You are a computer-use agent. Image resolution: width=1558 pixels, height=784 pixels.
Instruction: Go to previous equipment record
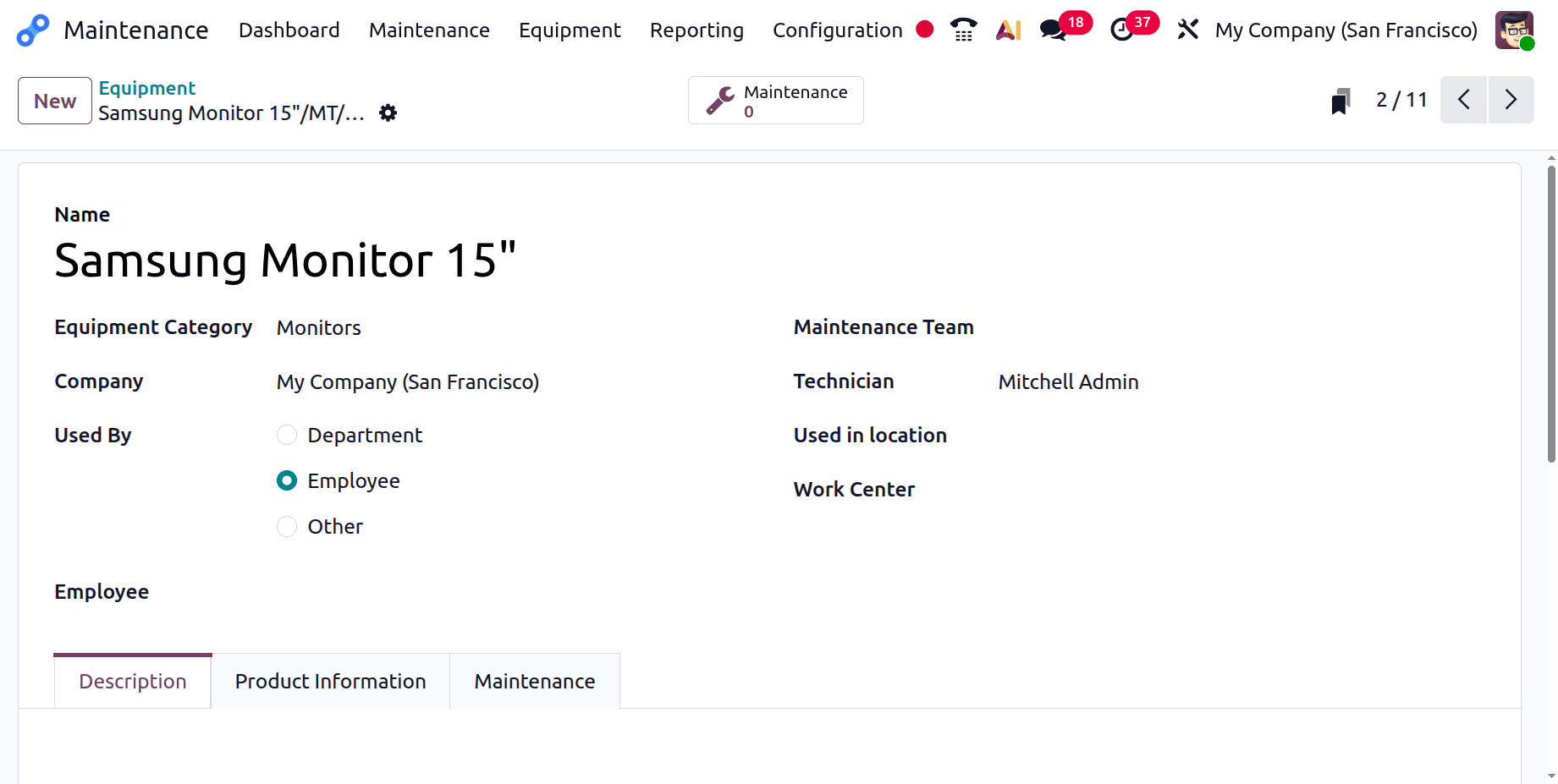pos(1463,100)
